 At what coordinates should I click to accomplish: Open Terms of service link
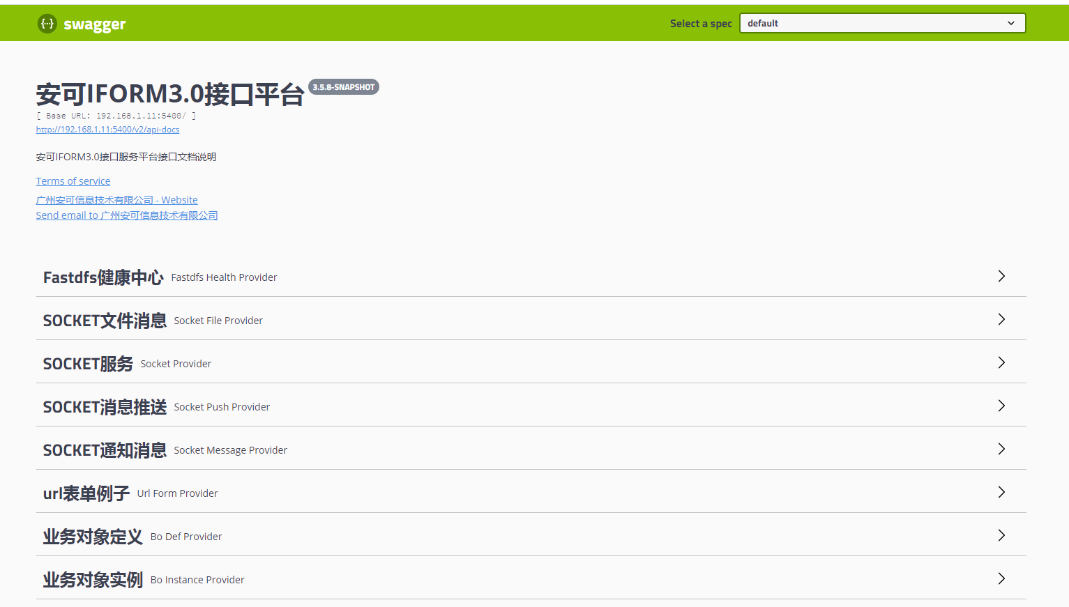[x=73, y=181]
